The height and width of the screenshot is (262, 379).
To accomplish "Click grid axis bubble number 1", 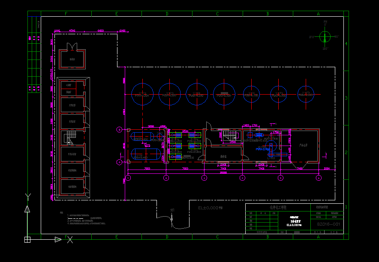I will [128, 178].
